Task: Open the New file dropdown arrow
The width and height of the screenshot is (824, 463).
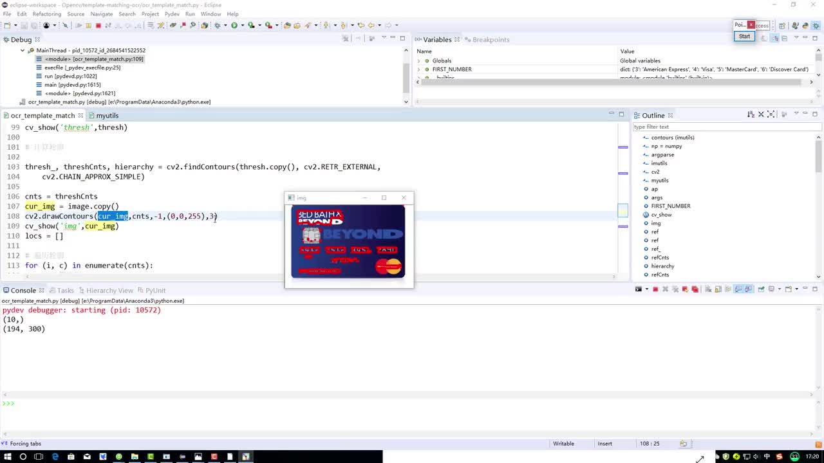Action: pos(15,26)
